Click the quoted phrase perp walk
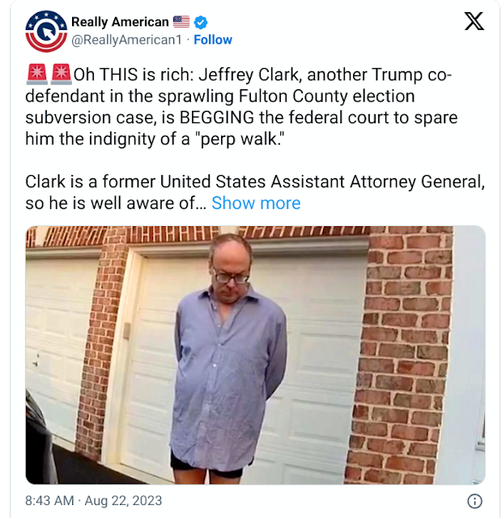 pos(240,139)
